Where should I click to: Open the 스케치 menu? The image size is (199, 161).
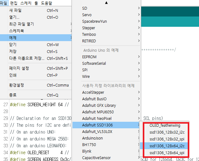coord(26,3)
